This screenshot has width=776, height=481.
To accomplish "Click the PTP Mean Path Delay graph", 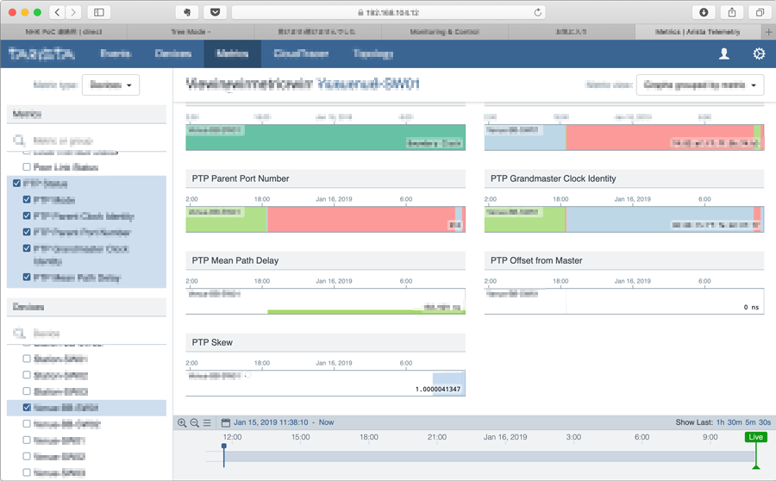I will coord(326,301).
